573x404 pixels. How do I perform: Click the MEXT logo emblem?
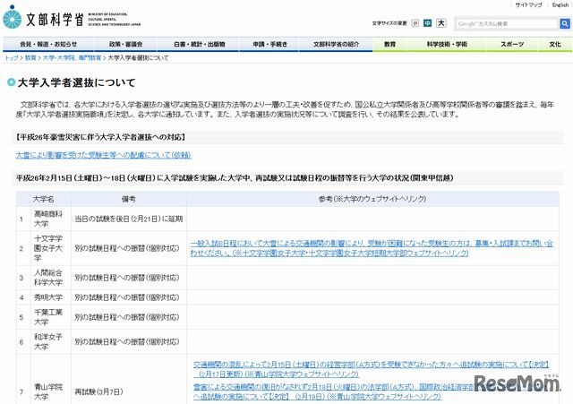pos(12,18)
